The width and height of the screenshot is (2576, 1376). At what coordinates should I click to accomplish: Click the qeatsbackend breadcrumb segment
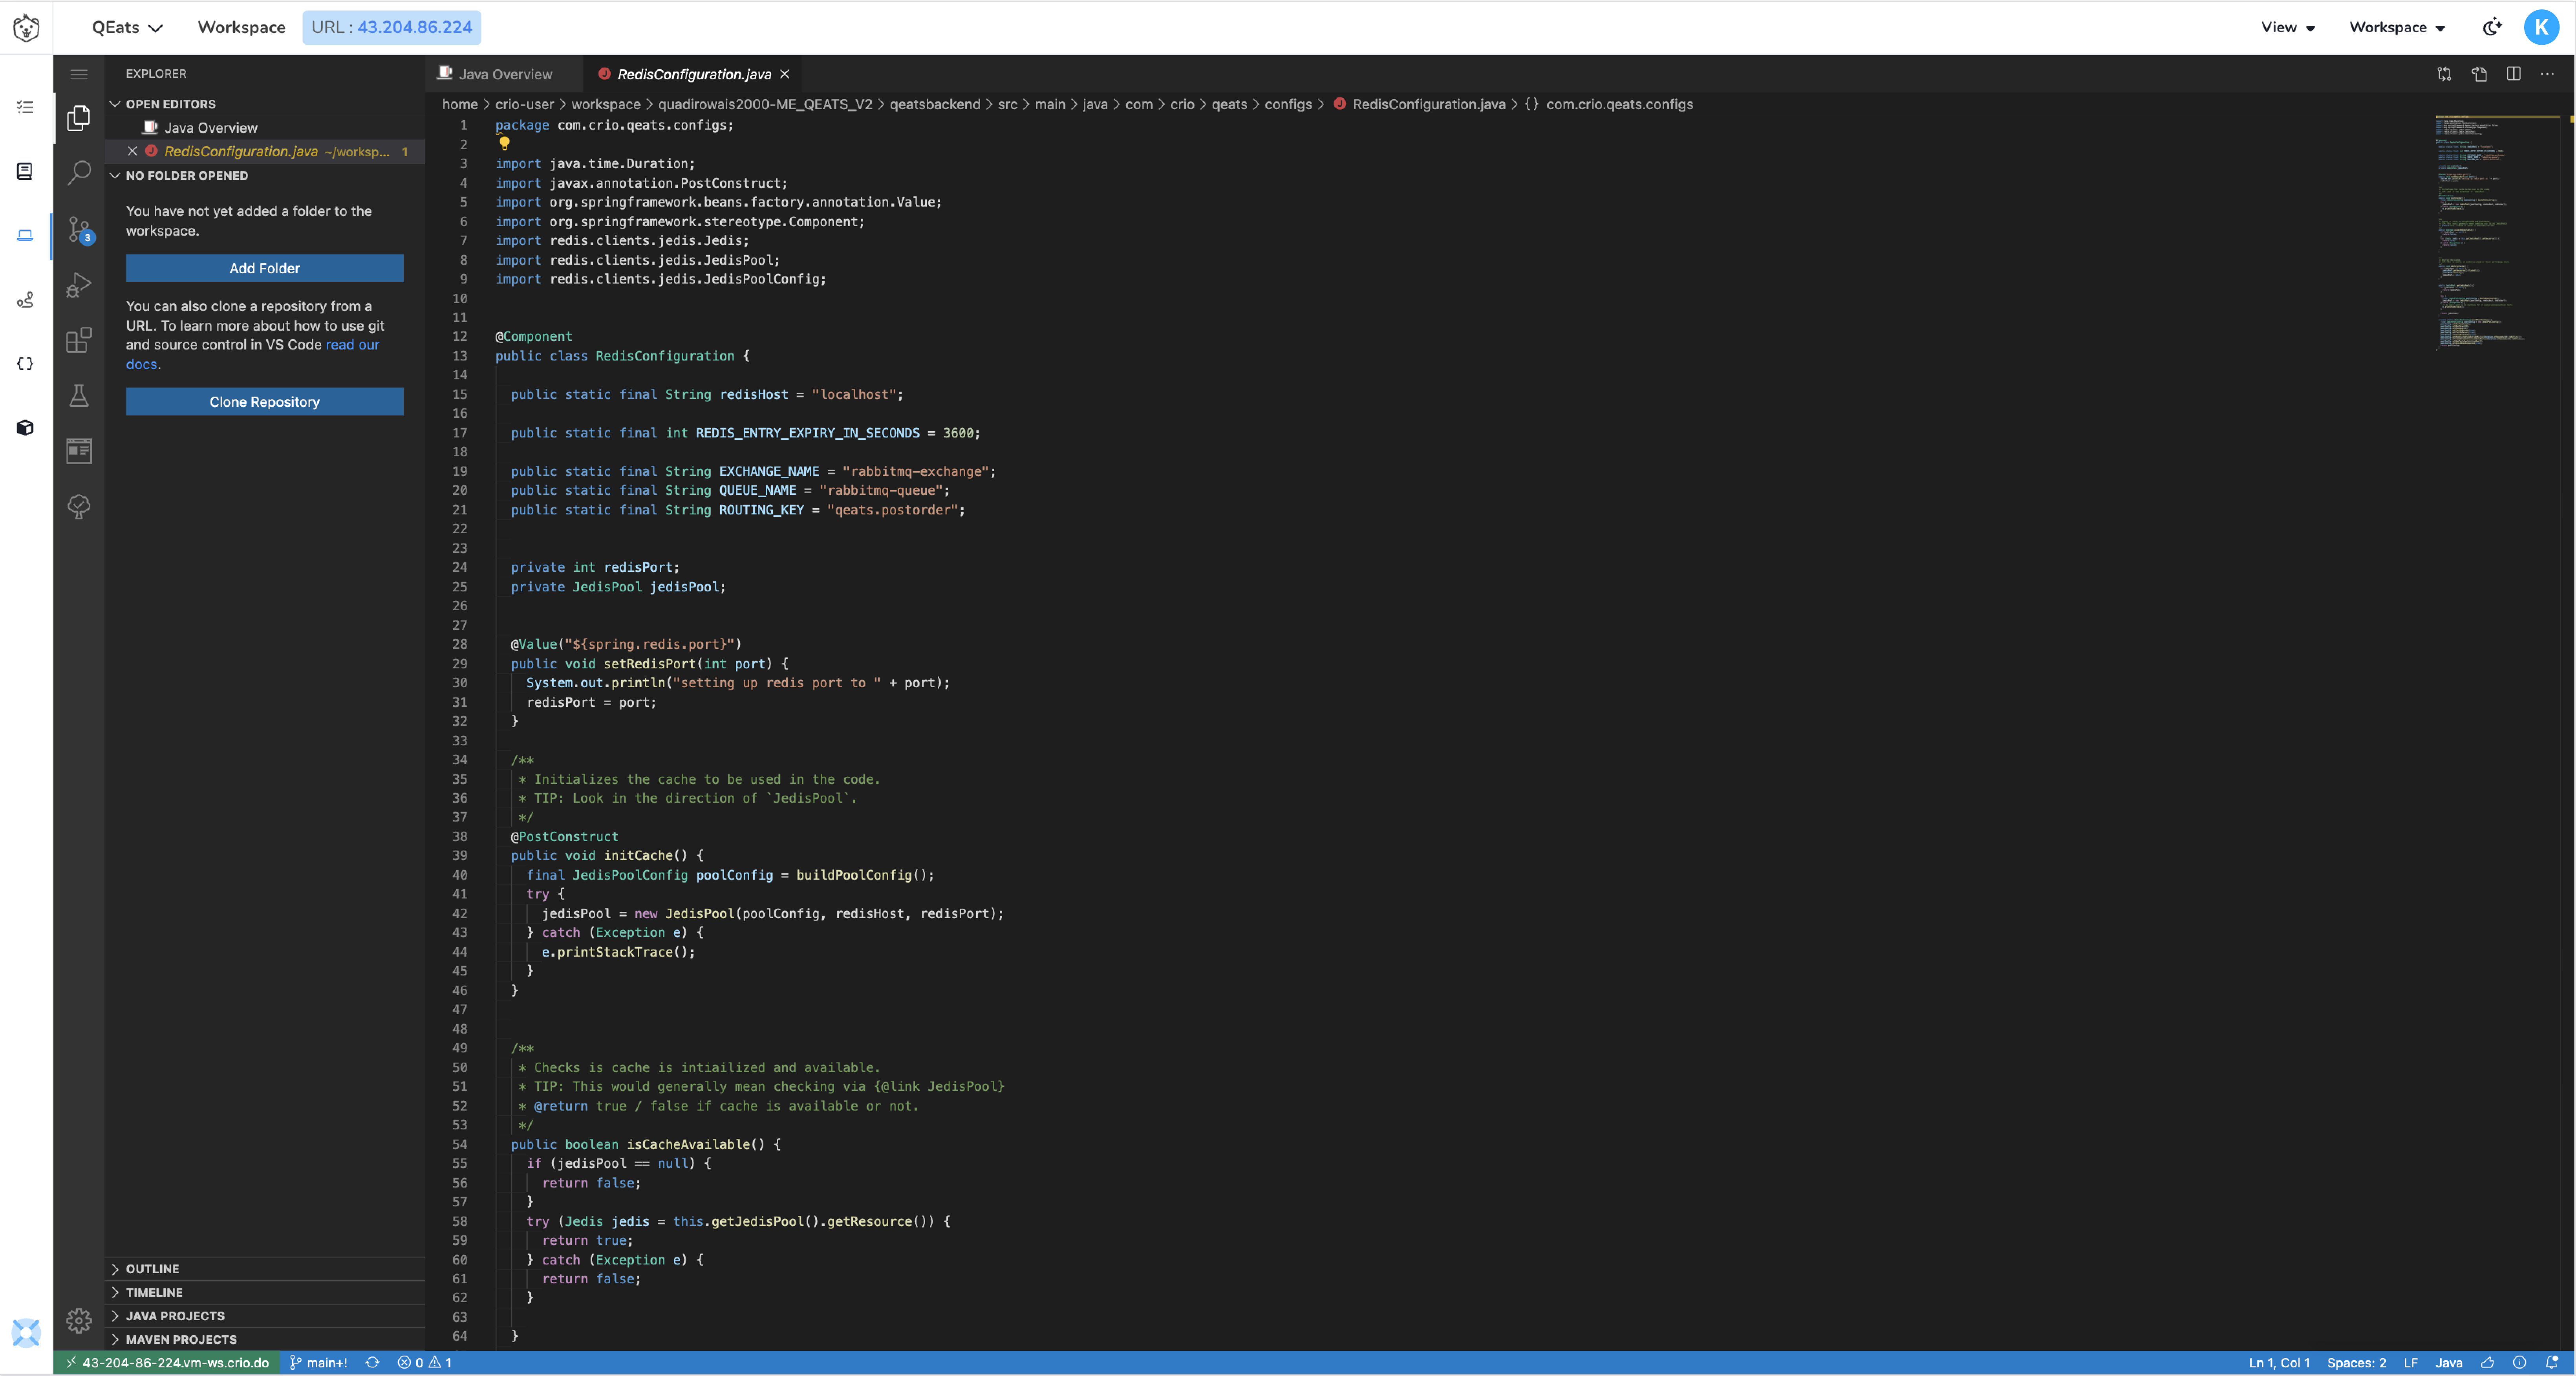[x=934, y=104]
